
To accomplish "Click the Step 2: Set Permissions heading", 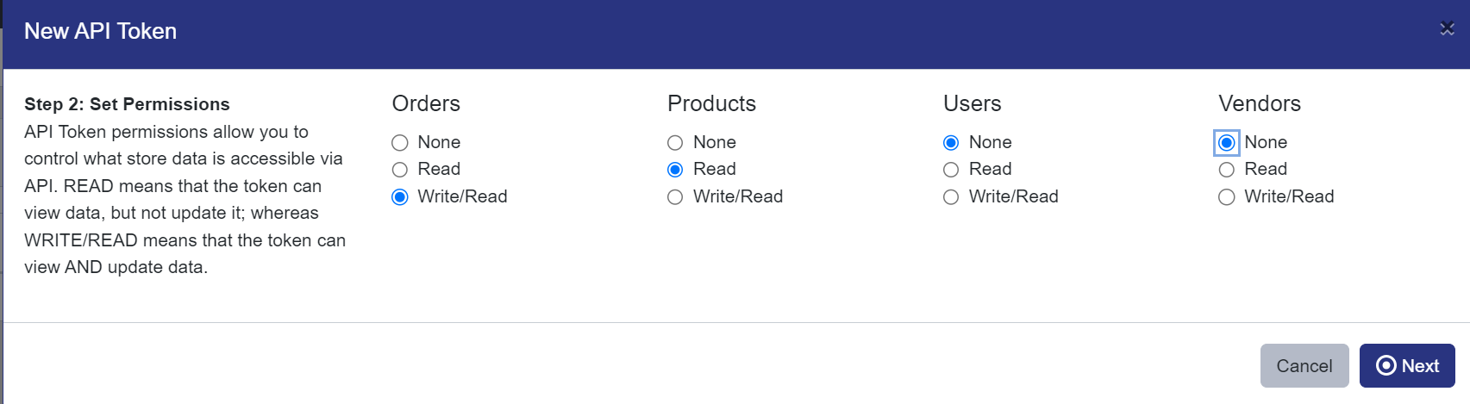I will [127, 104].
